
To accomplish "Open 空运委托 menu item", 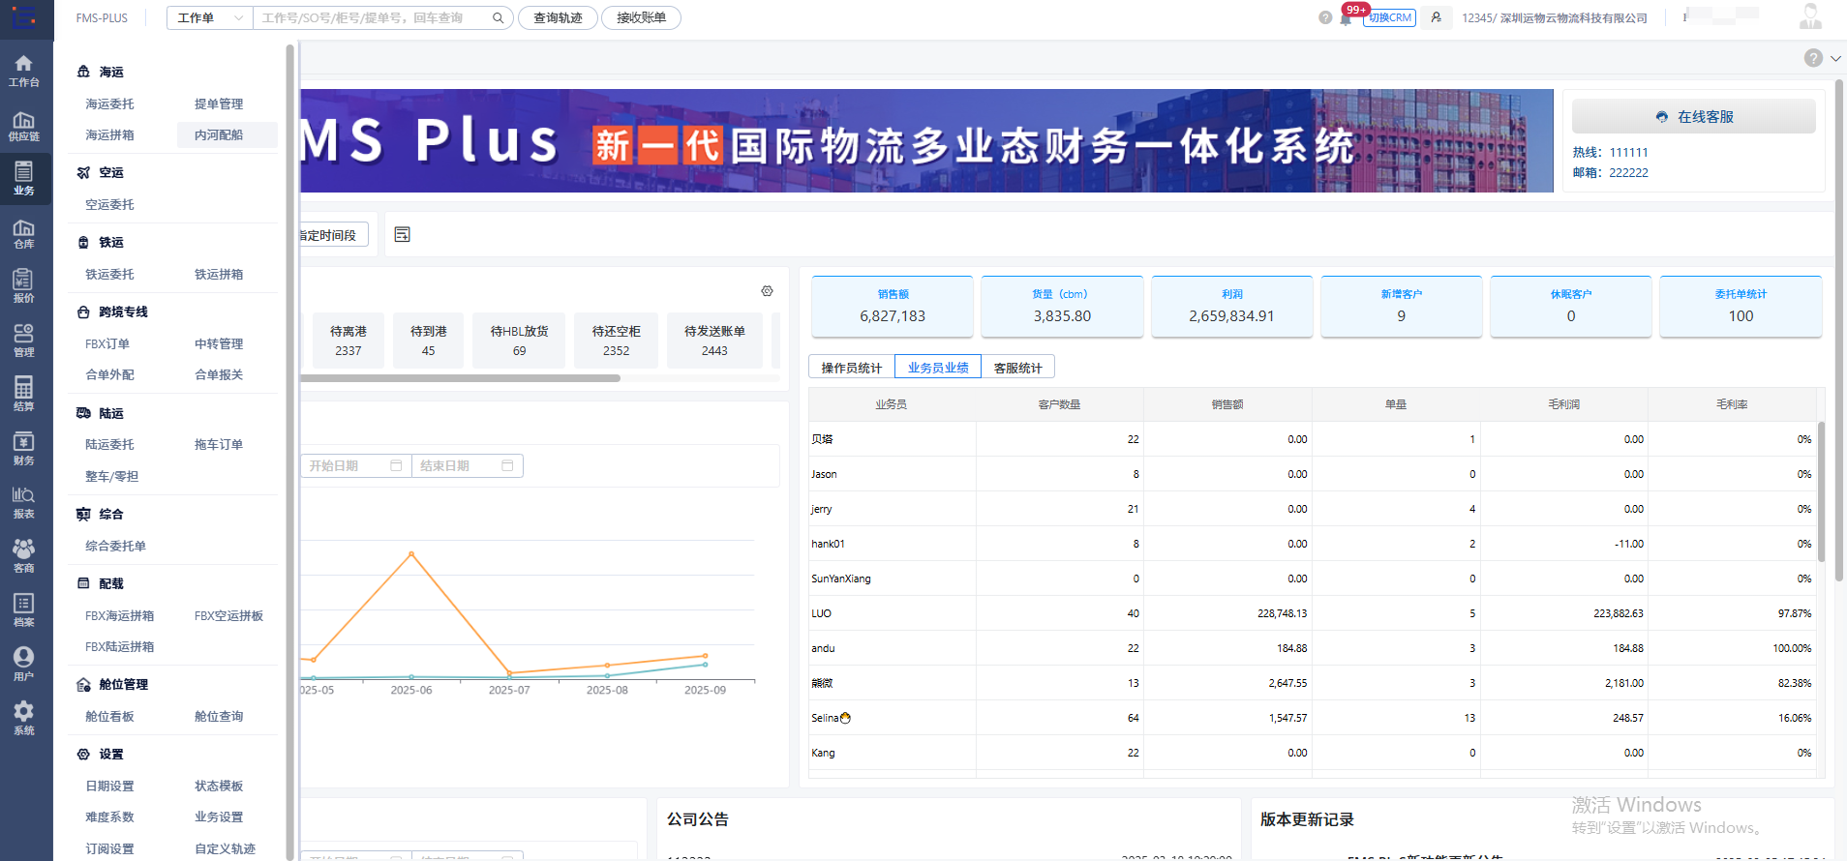I will click(x=110, y=205).
